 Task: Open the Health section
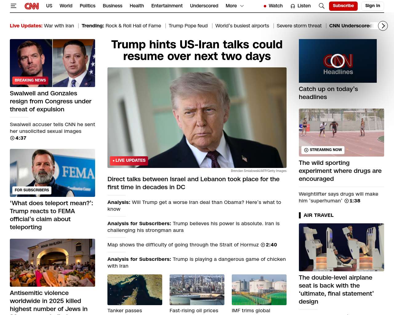[137, 6]
